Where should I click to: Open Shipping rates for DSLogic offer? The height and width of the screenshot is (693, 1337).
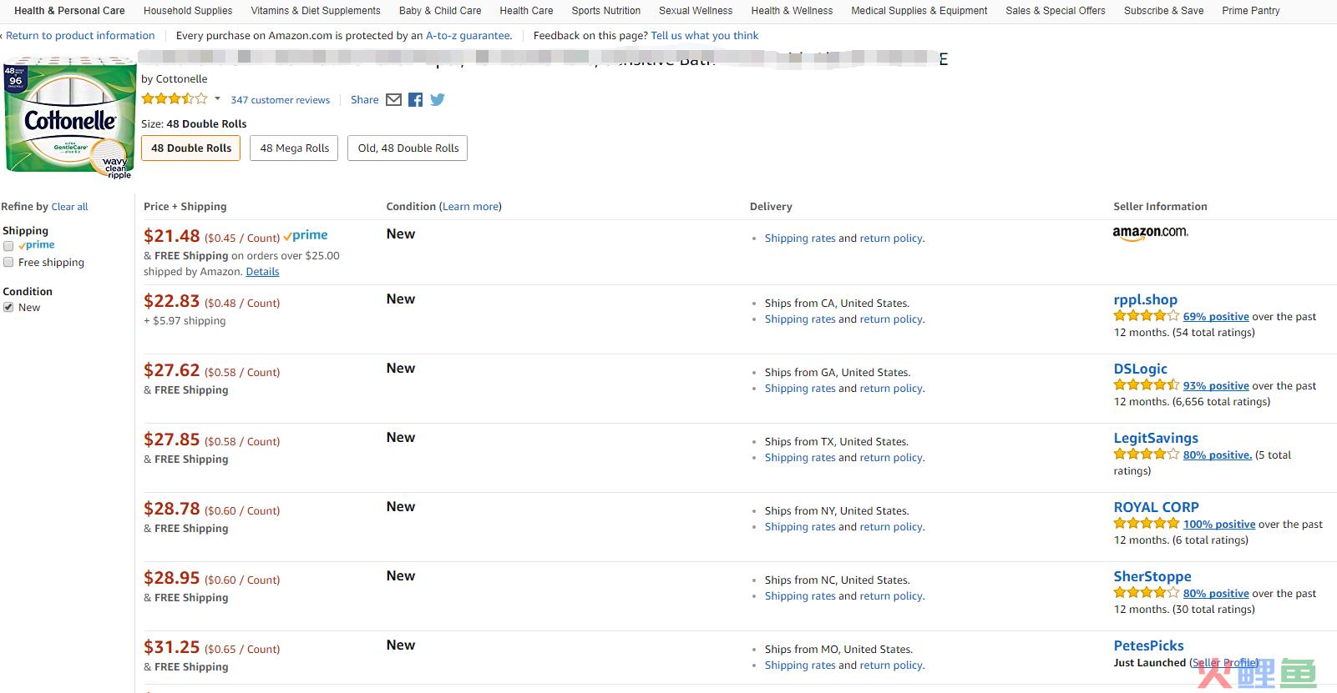pos(800,389)
